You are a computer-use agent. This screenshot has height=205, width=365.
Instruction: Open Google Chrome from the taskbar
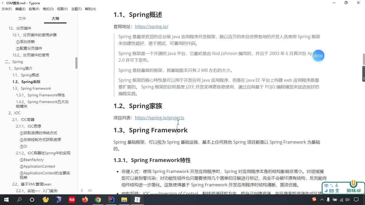point(98,200)
